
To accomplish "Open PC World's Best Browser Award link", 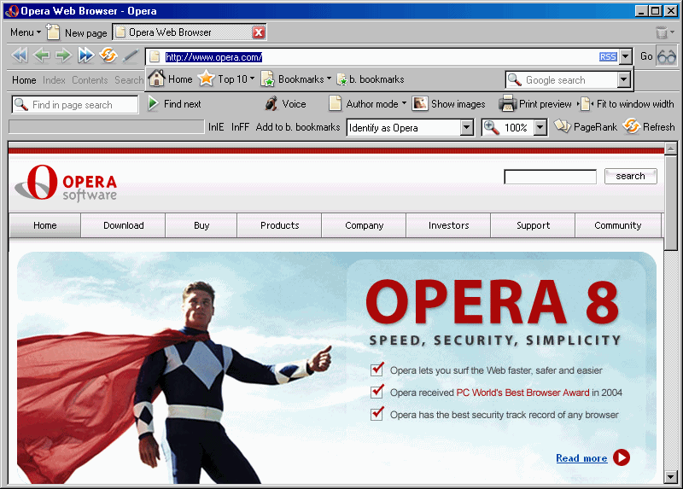I will [x=522, y=393].
